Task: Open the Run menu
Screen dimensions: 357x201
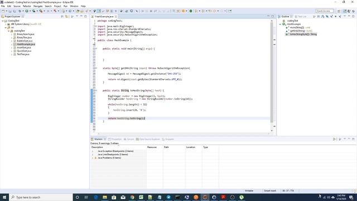Action: coord(65,6)
